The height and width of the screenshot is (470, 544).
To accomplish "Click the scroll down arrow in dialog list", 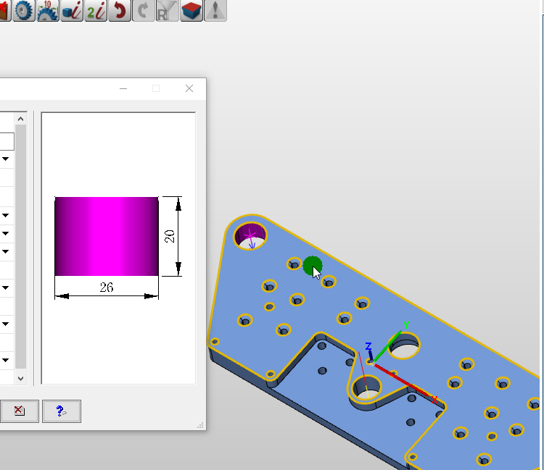I will coord(20,379).
